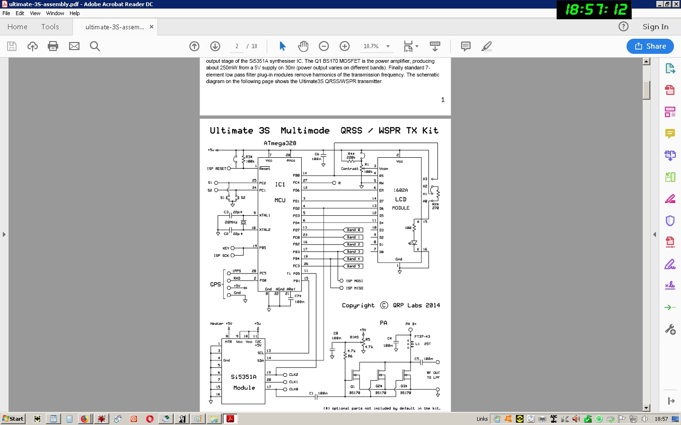Open the Edit menu
The height and width of the screenshot is (425, 681).
(x=20, y=13)
